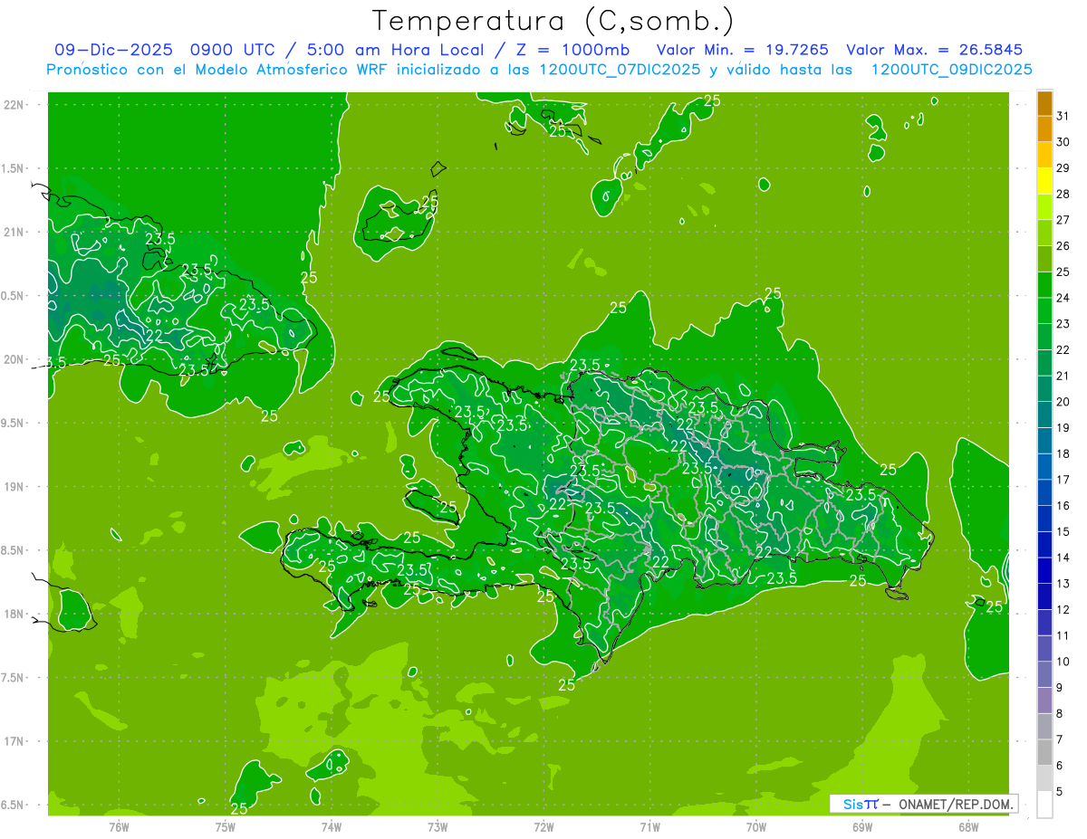Click the colorbar label '26'
This screenshot has width=1087, height=839.
[1063, 246]
